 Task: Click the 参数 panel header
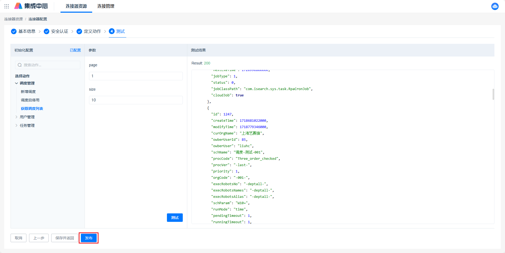click(x=92, y=50)
